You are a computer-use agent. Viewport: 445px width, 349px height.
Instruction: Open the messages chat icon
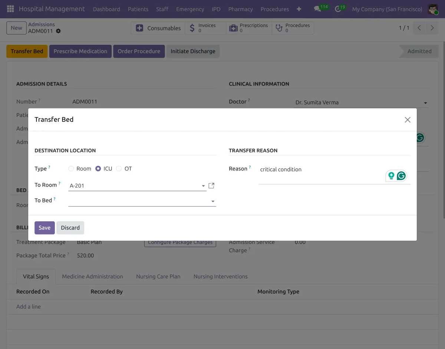(x=317, y=9)
